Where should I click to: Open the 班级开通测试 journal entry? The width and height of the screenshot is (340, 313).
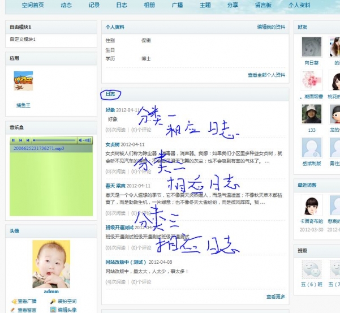pyautogui.click(x=119, y=228)
